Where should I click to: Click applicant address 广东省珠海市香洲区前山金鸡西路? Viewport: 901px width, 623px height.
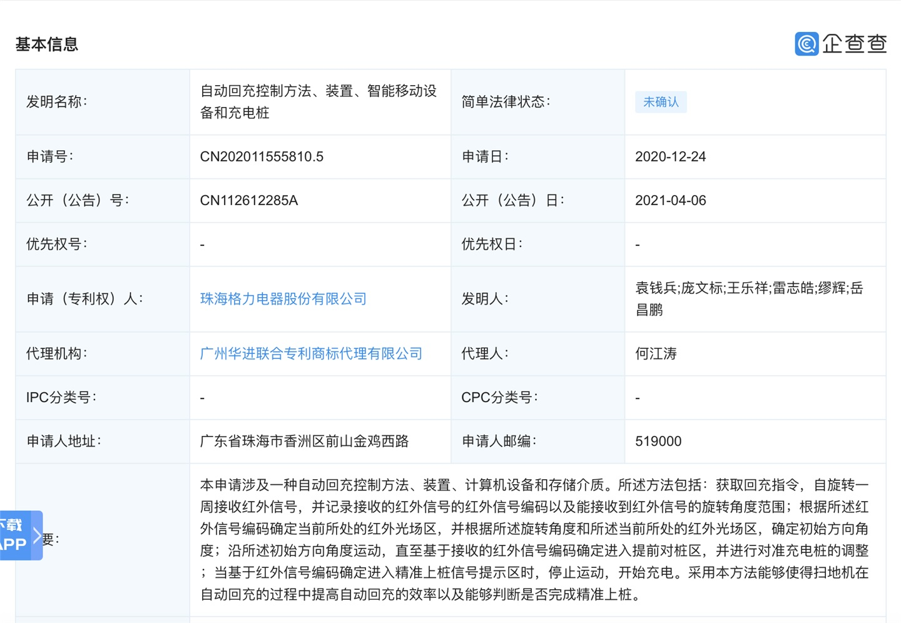[x=304, y=442]
